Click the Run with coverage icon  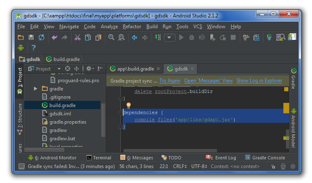tap(202, 37)
